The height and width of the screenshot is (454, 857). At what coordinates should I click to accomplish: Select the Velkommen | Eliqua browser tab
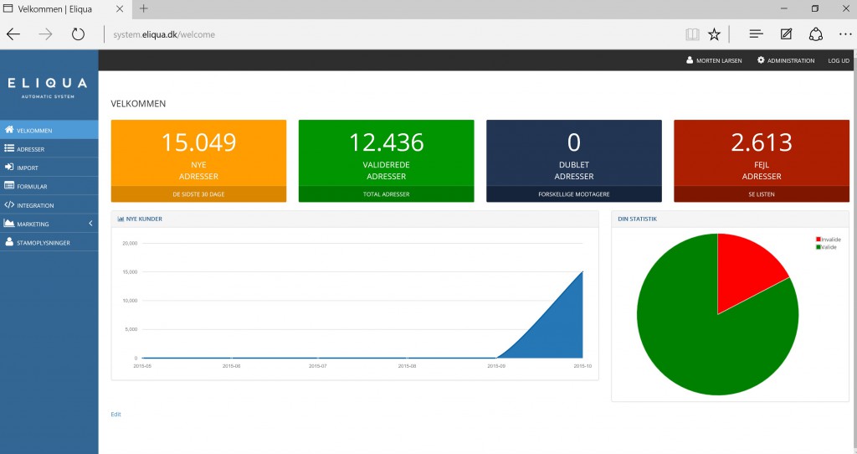tap(64, 8)
